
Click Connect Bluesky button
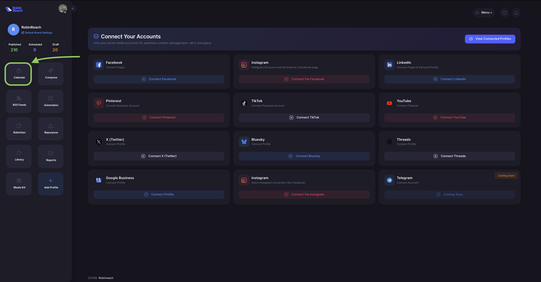coord(304,156)
